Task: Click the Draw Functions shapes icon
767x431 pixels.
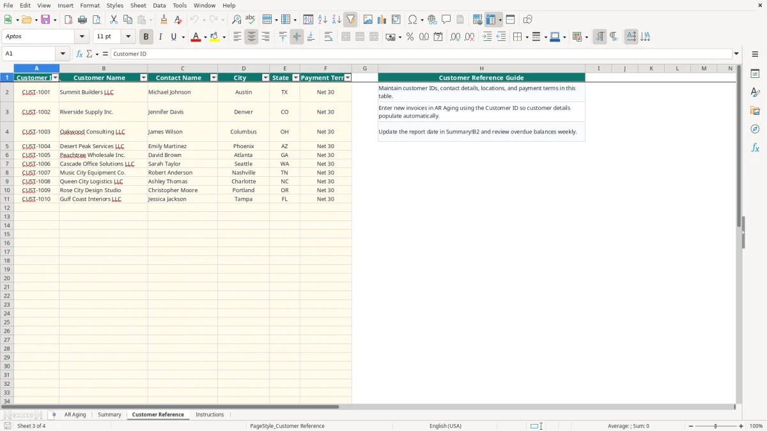Action: 528,20
